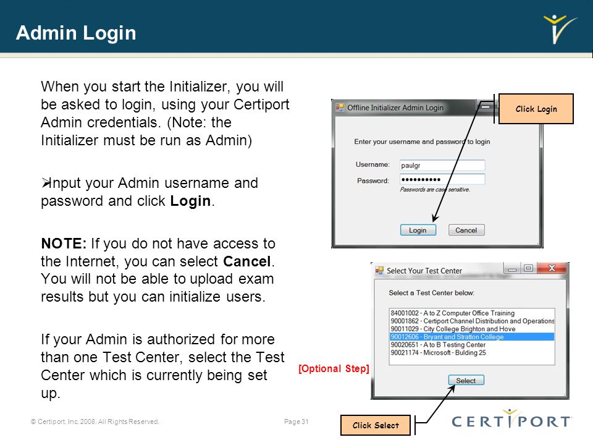Click the Certiport figure logo in header

coord(560,29)
